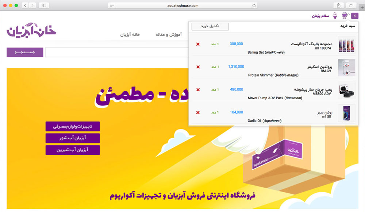The image size is (365, 212).
Task: Remove the Mover Pump ADV Pack from cart
Action: tap(198, 90)
